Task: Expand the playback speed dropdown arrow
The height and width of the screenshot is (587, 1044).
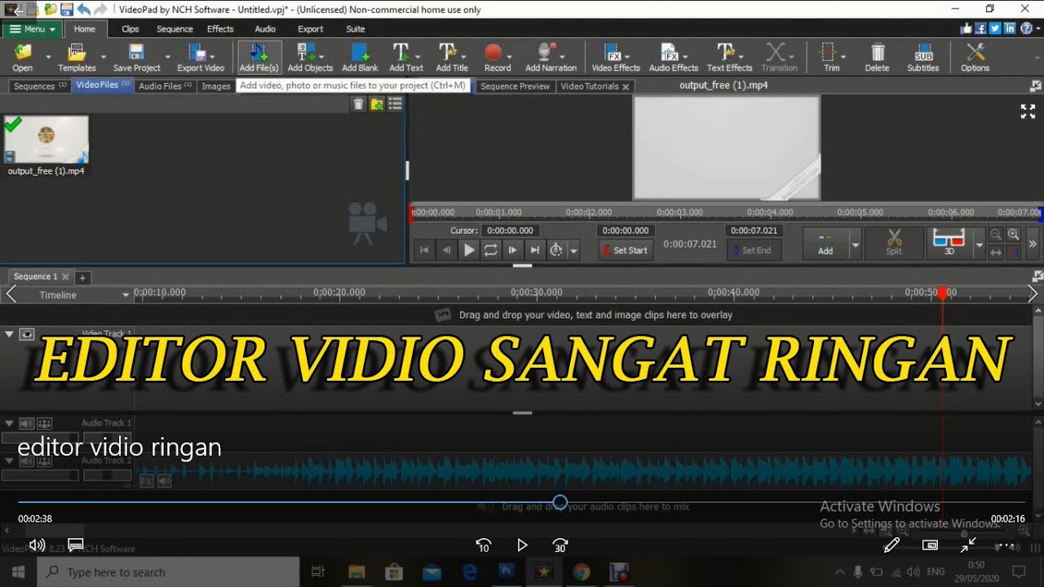Action: click(x=573, y=251)
